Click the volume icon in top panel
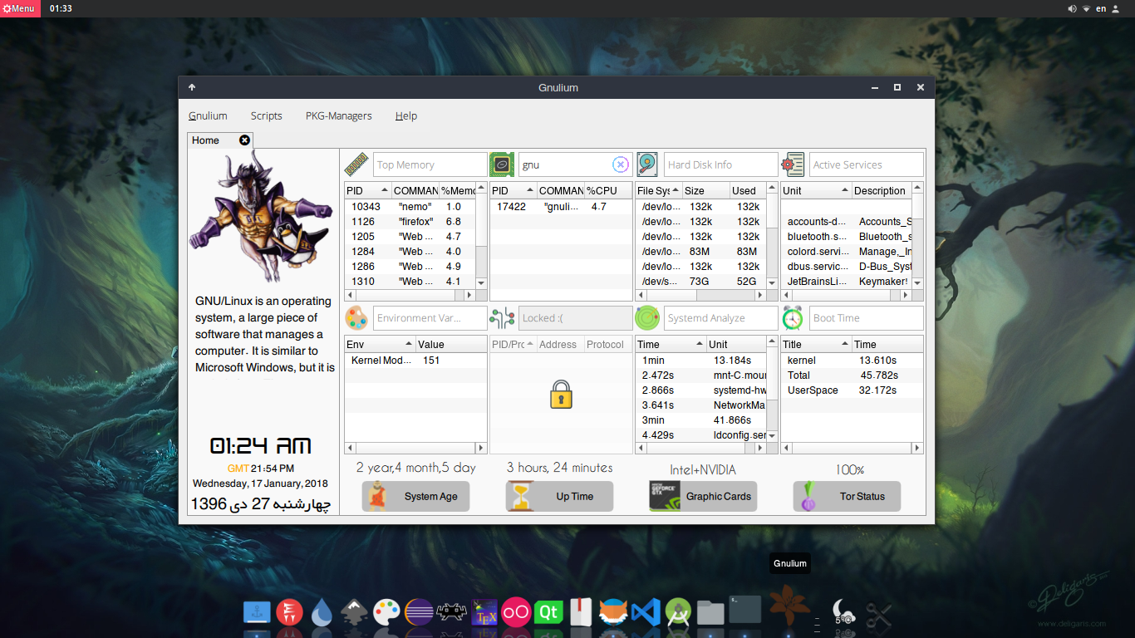 click(1072, 8)
